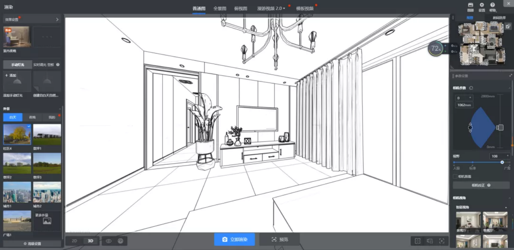Viewport: 514px width, 250px height.
Task: Click help icon on 相机校正
Action: (489, 185)
